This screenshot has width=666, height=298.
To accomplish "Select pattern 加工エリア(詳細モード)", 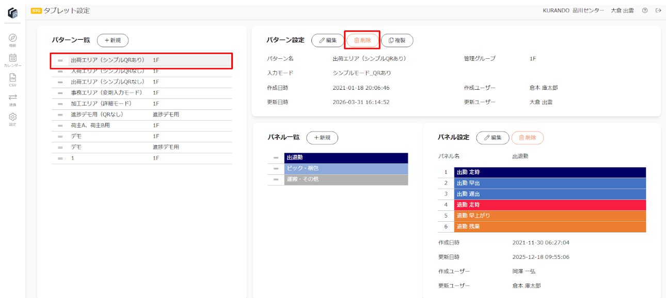I will tap(141, 104).
